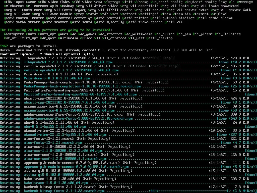Click 'attica-qt5-5.103.0' .rpm file name

click(64, 175)
